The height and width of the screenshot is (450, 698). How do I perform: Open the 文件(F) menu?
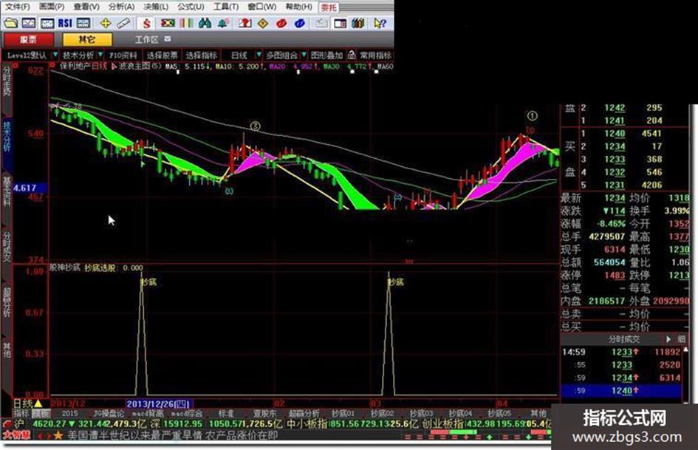pos(17,7)
